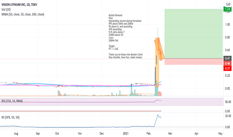Click the RS line peak in February
The width and height of the screenshot is (233, 137).
coord(158,115)
